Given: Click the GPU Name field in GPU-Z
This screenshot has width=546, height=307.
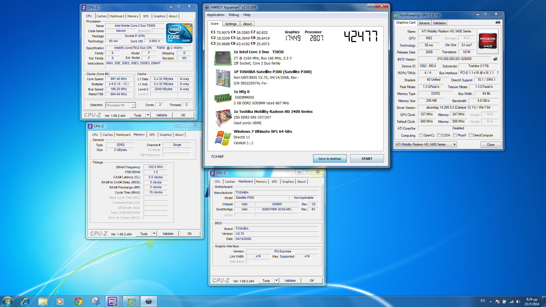Looking at the screenshot, I should (446, 31).
